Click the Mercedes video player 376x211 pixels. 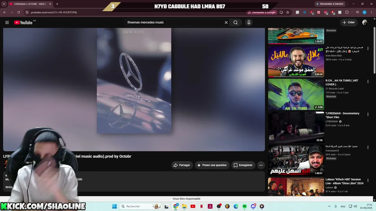pos(134,89)
